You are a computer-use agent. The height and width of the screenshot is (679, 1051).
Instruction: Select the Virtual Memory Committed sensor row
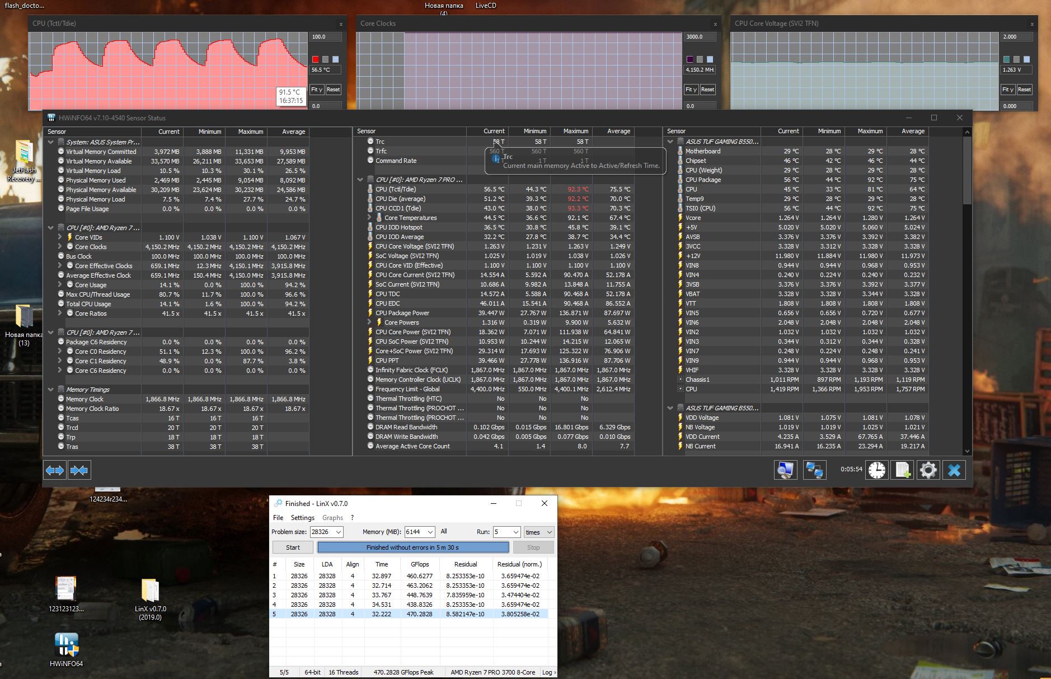(x=176, y=152)
